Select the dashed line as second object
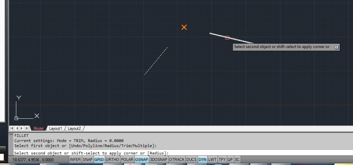The image size is (353, 165). [x=156, y=61]
